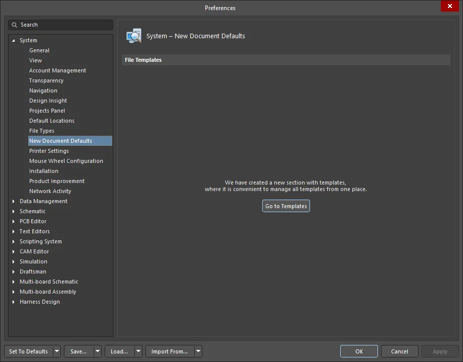Click the Set To Defaults button
Screen dimensions: 463x362
[x=29, y=351]
